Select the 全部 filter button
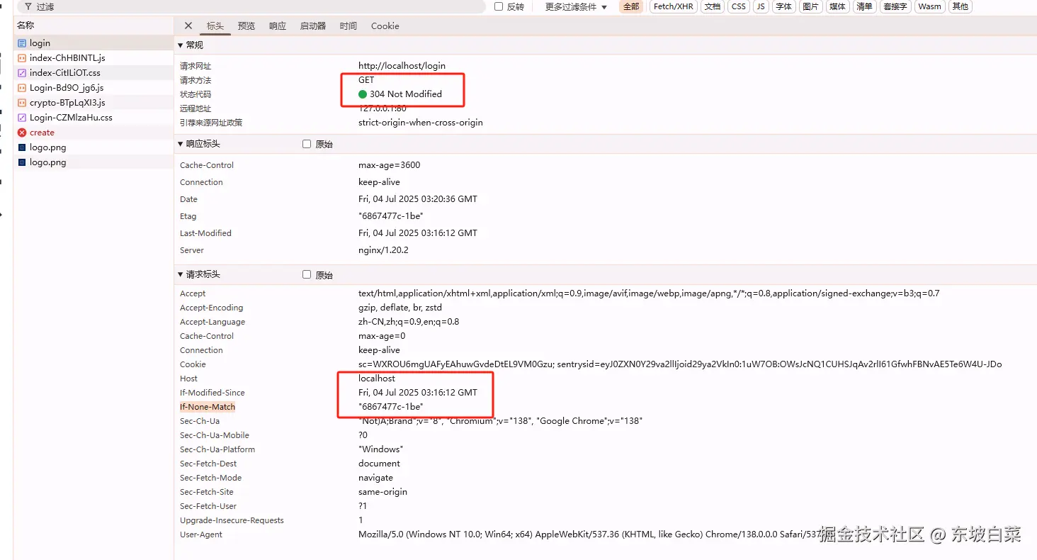1037x560 pixels. tap(631, 6)
